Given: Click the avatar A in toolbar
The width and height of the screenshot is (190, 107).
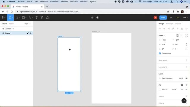Looking at the screenshot, I should [155, 18].
